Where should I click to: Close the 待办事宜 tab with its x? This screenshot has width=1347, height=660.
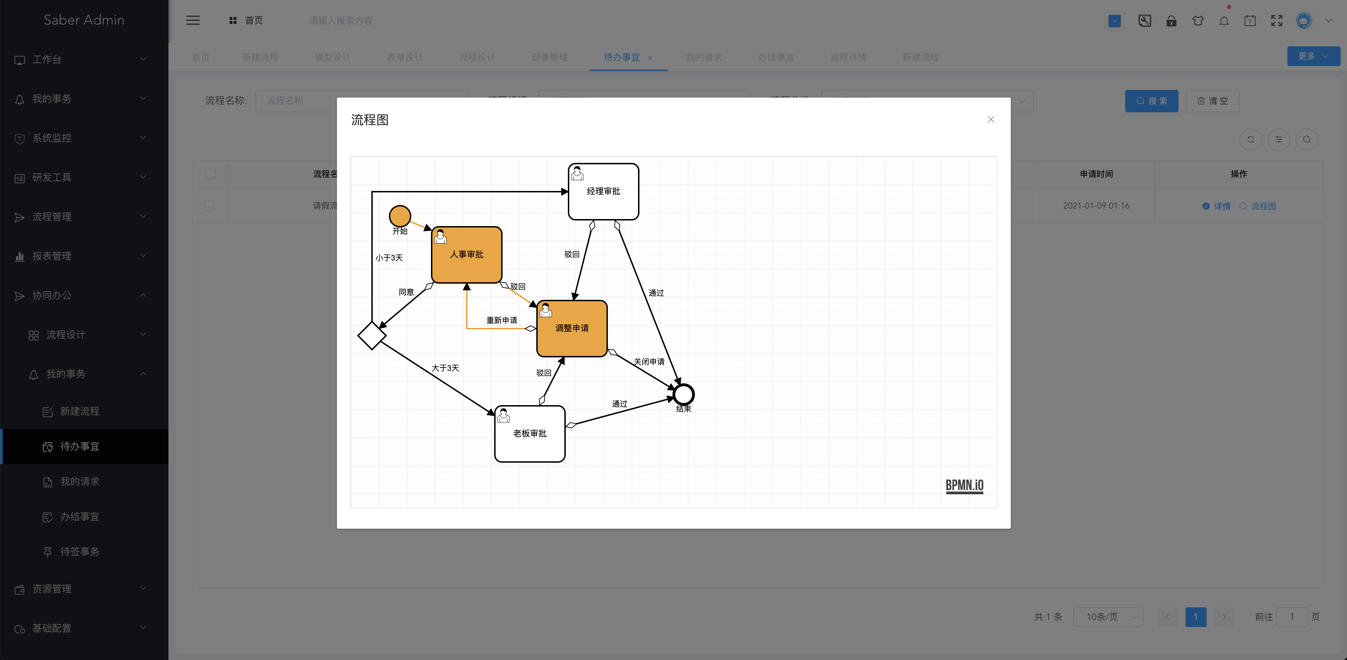[x=650, y=58]
